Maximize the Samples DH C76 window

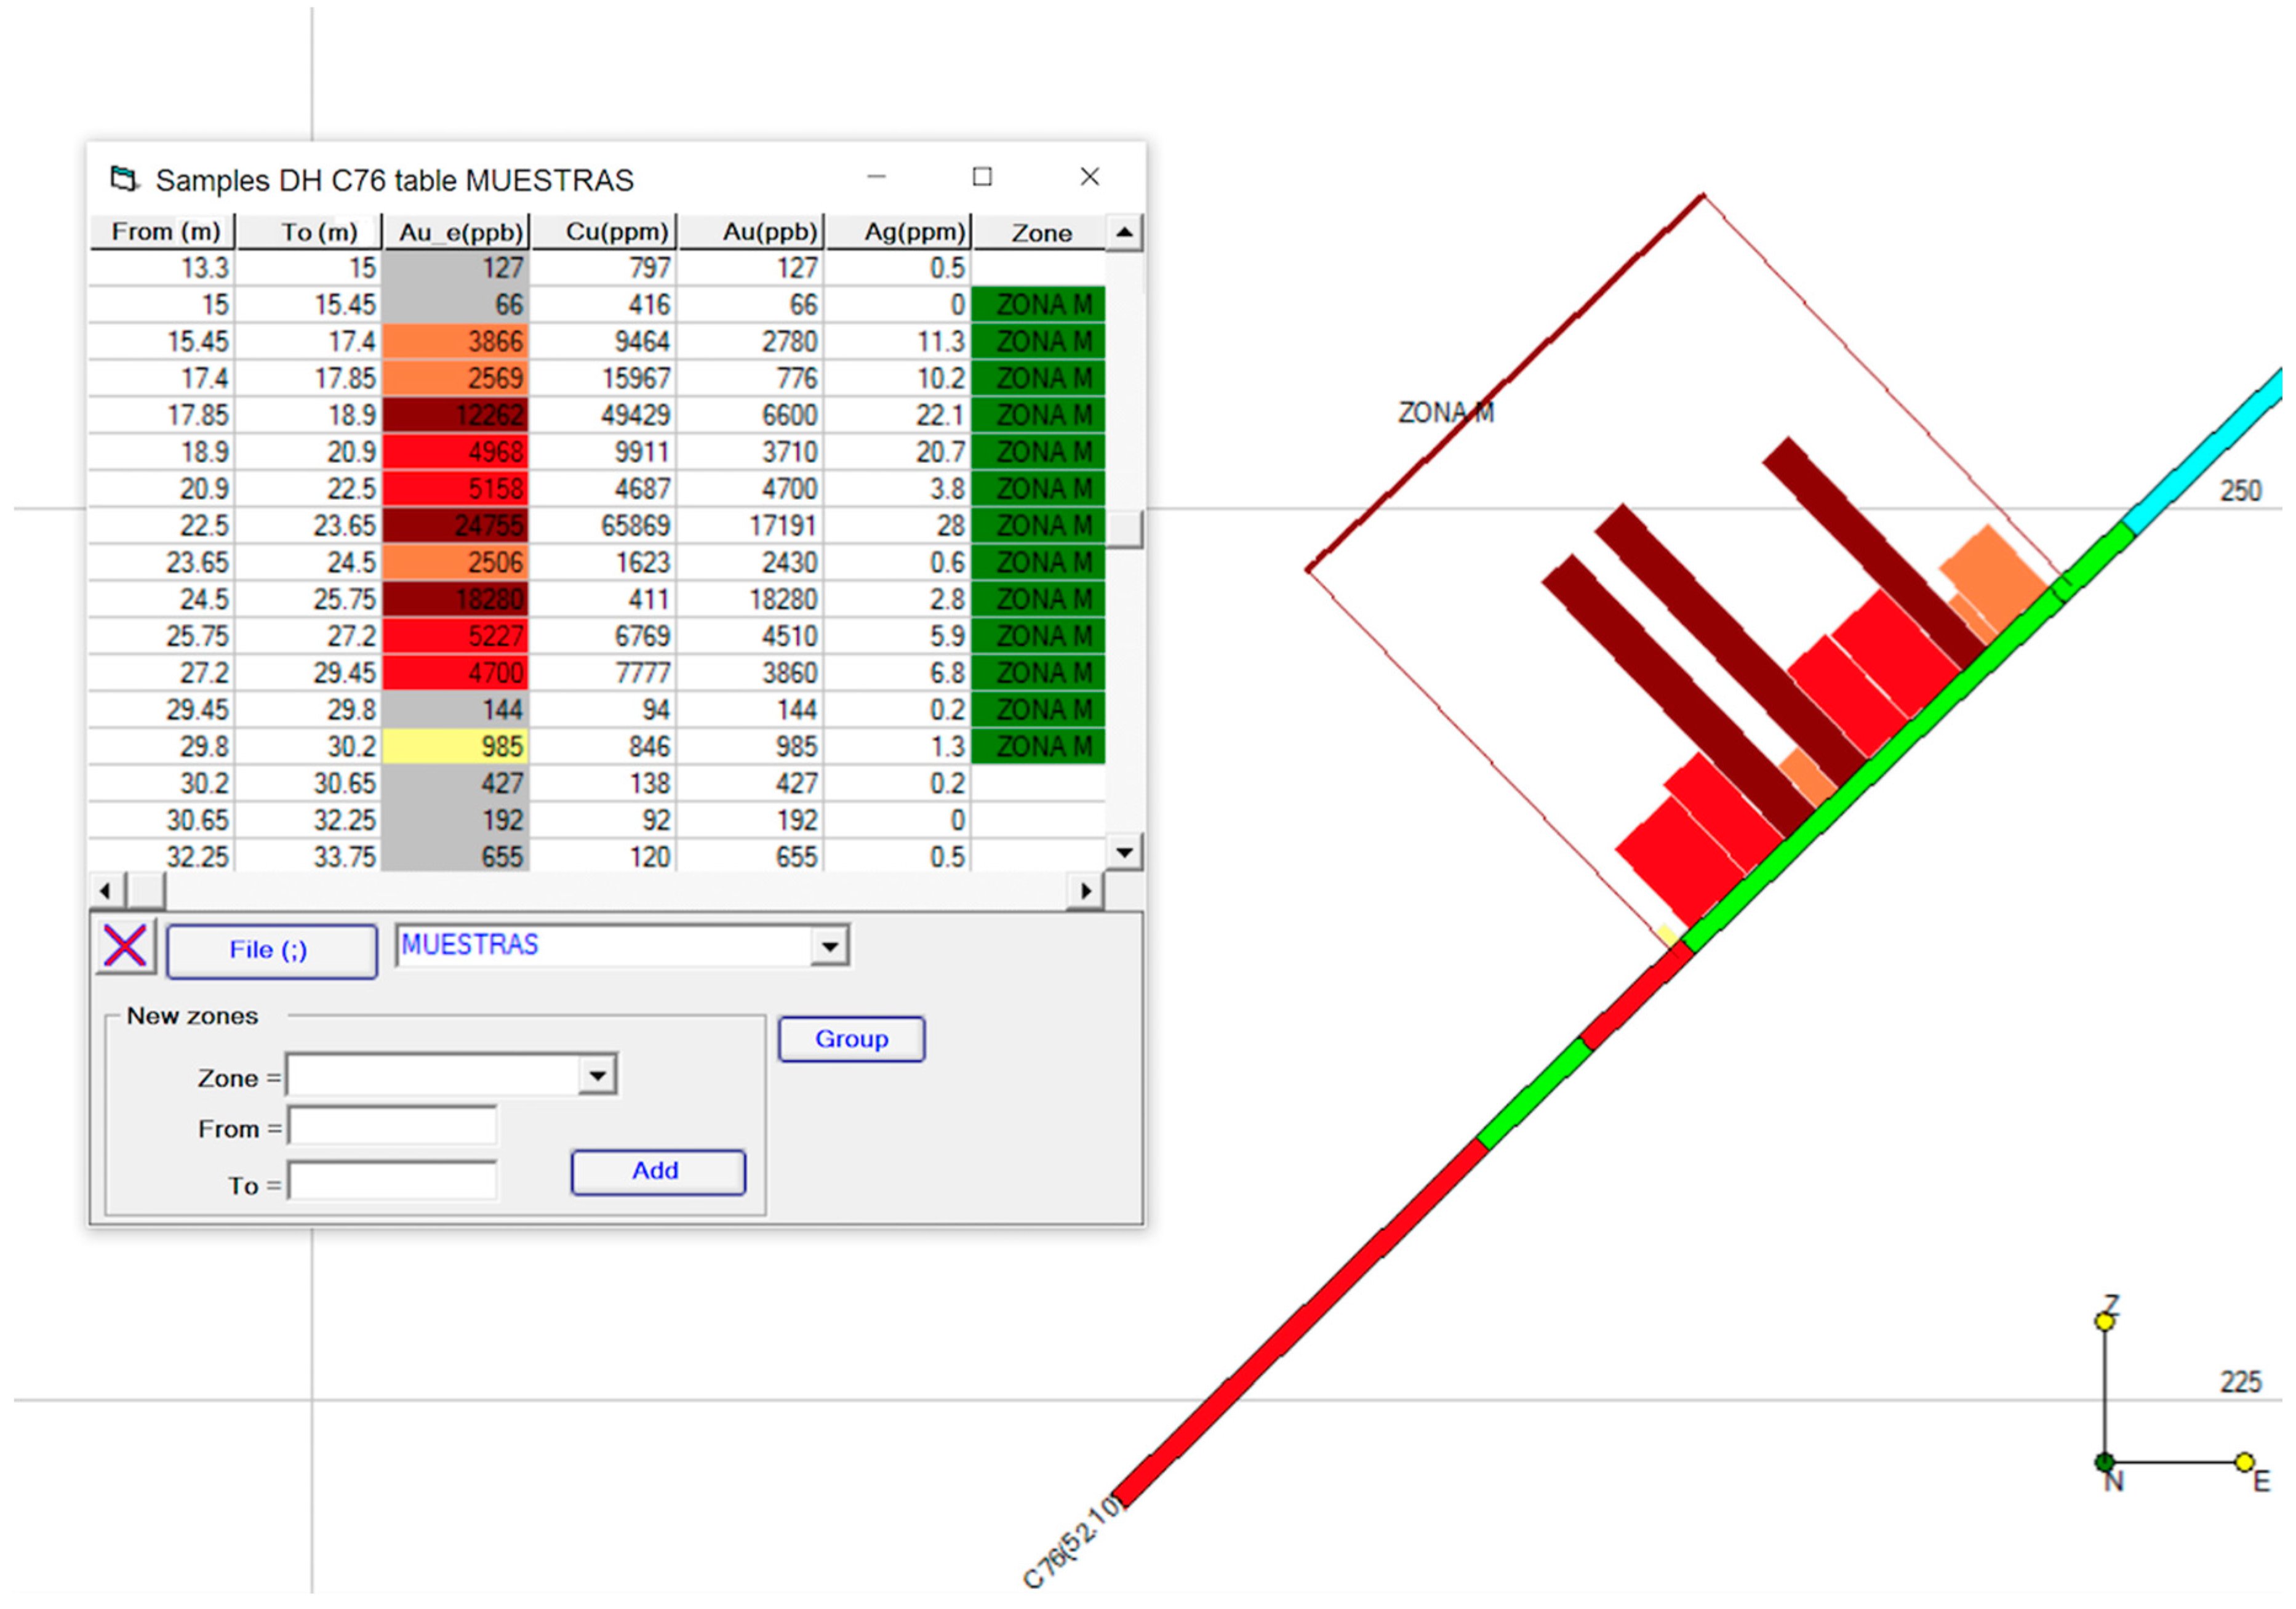[982, 177]
